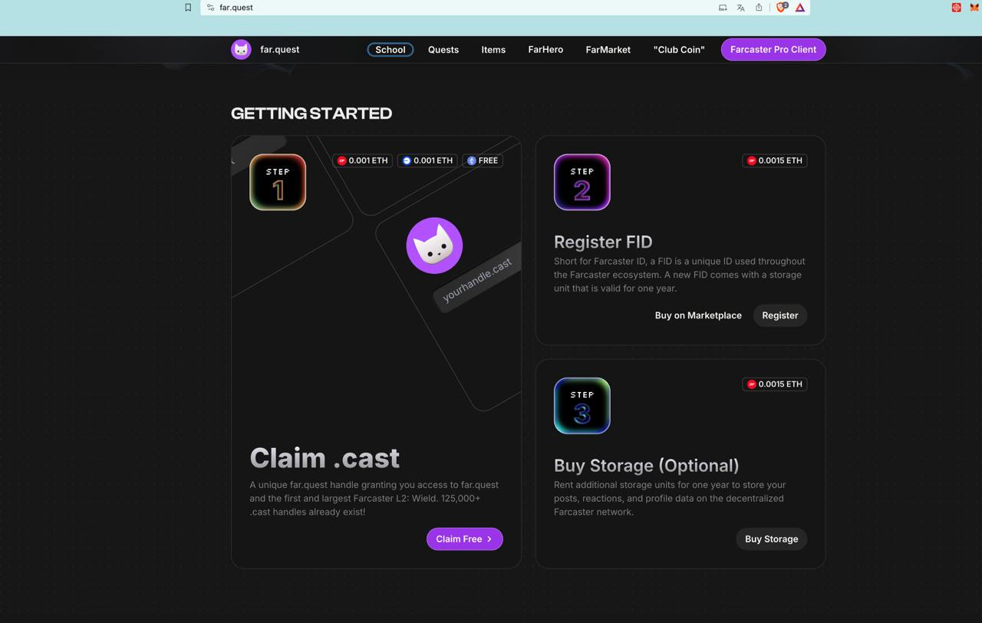Click the yourhandle.cast label
The width and height of the screenshot is (982, 623).
(x=477, y=280)
